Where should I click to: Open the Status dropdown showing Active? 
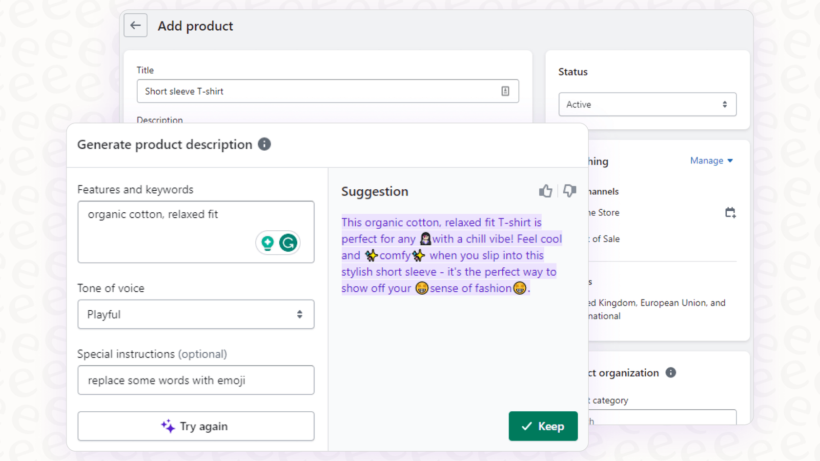click(x=647, y=104)
